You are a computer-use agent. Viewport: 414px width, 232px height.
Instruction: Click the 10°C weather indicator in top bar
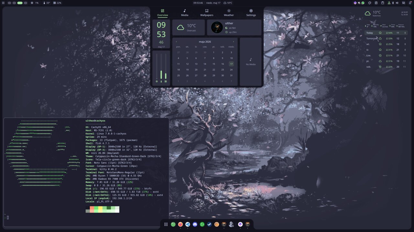(x=228, y=3)
